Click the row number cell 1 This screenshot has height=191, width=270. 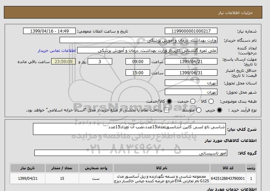pos(251,178)
